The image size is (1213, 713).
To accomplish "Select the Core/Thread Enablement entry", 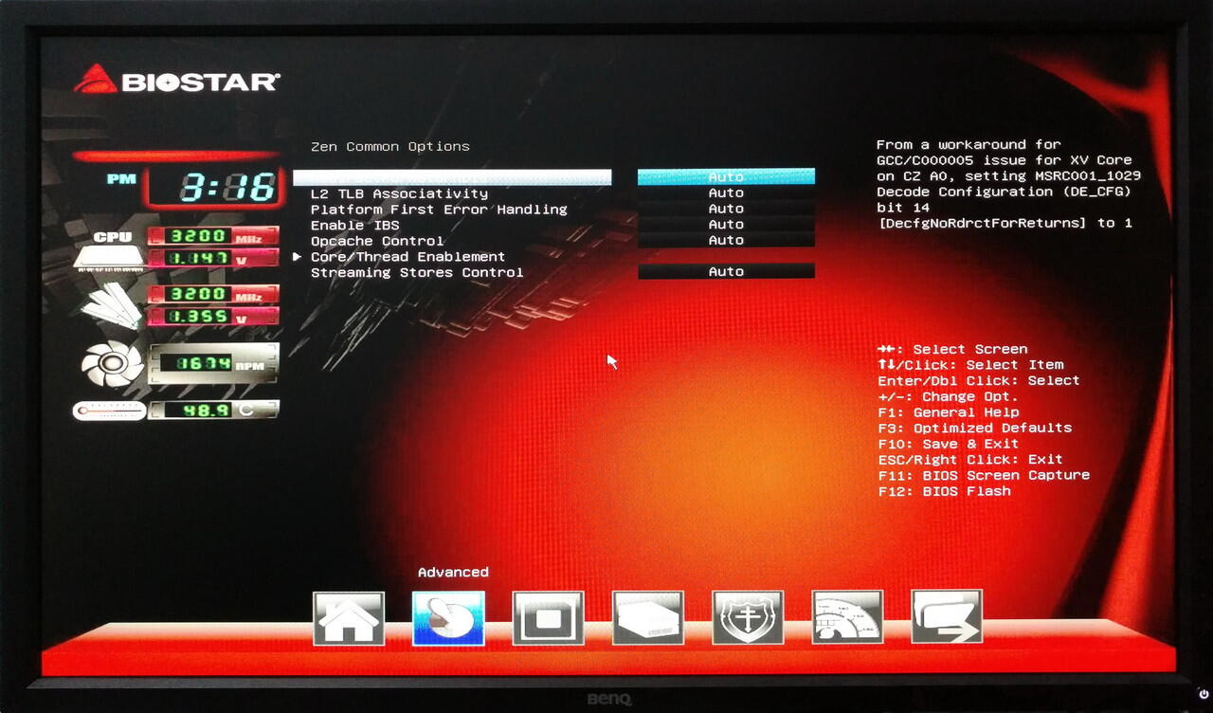I will pyautogui.click(x=407, y=257).
